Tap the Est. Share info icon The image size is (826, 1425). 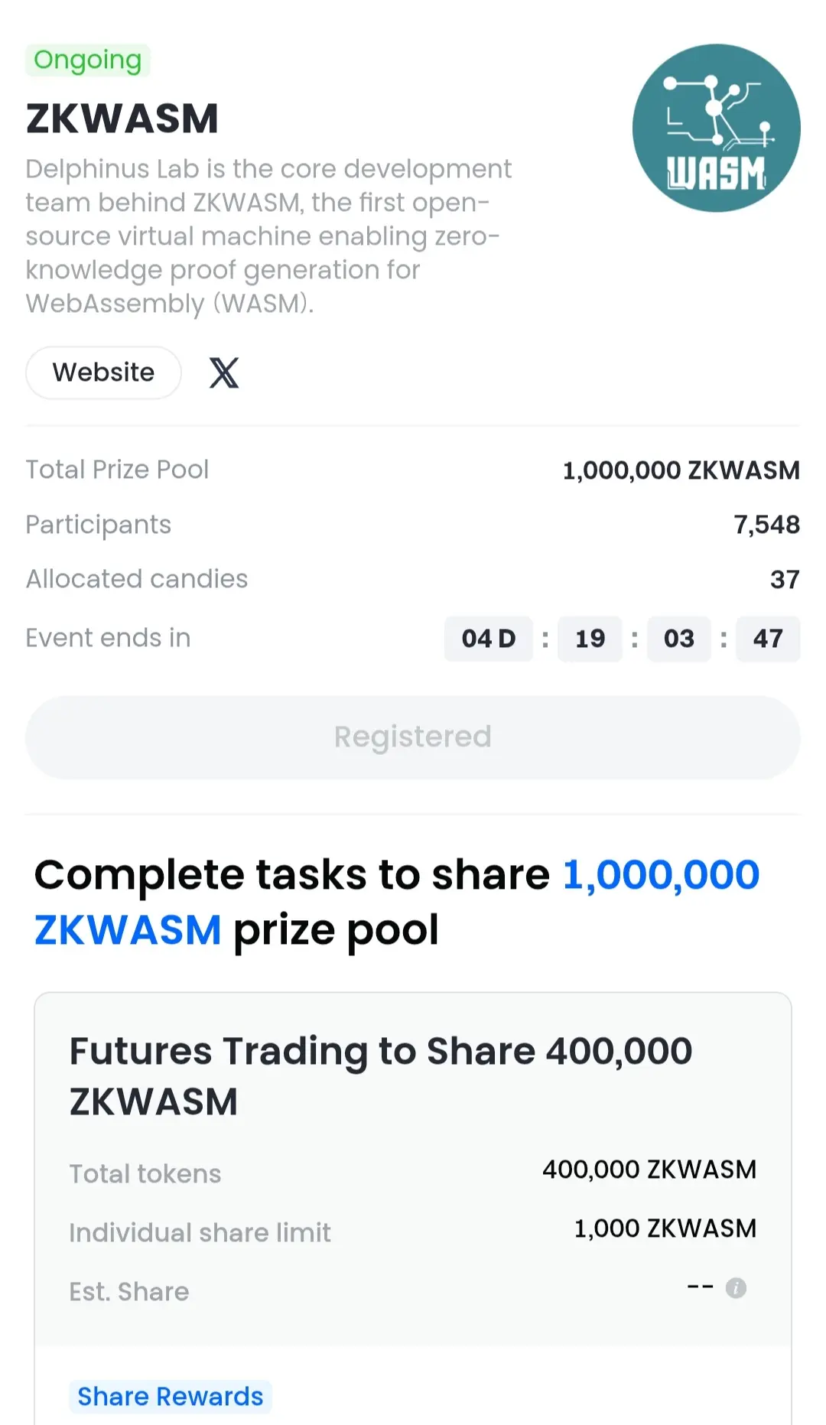[x=736, y=1288]
